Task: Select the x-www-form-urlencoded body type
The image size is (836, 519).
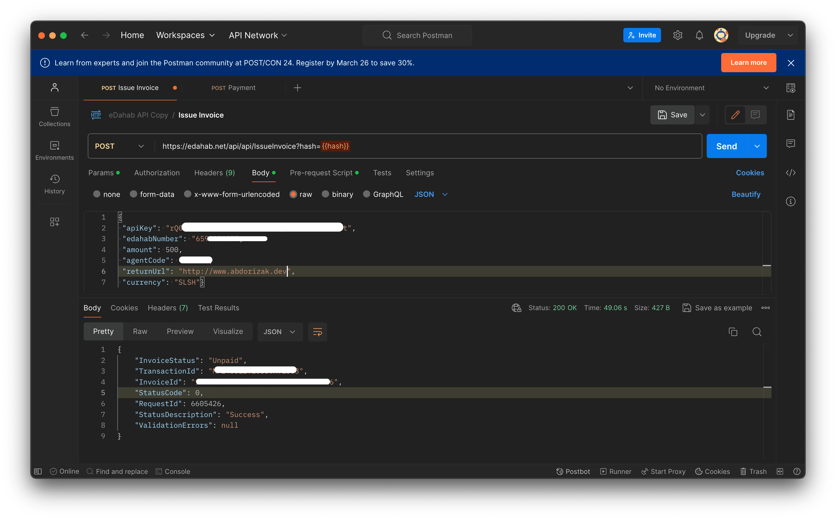Action: point(232,194)
